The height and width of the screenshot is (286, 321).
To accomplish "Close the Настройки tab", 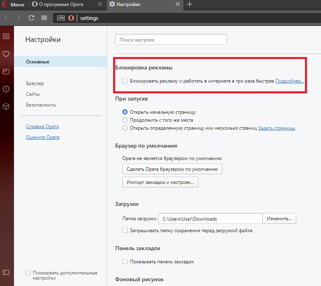I will coord(178,4).
